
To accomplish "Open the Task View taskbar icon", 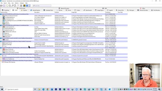I will pyautogui.click(x=35, y=89).
